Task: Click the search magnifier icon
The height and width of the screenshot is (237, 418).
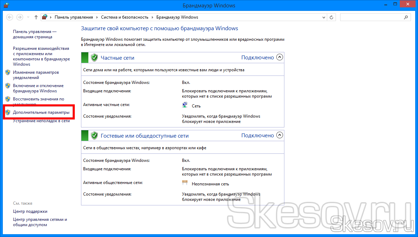Action: pyautogui.click(x=406, y=17)
